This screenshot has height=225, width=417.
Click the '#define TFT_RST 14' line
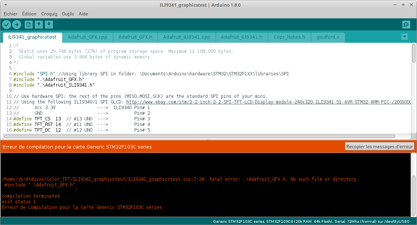point(82,124)
